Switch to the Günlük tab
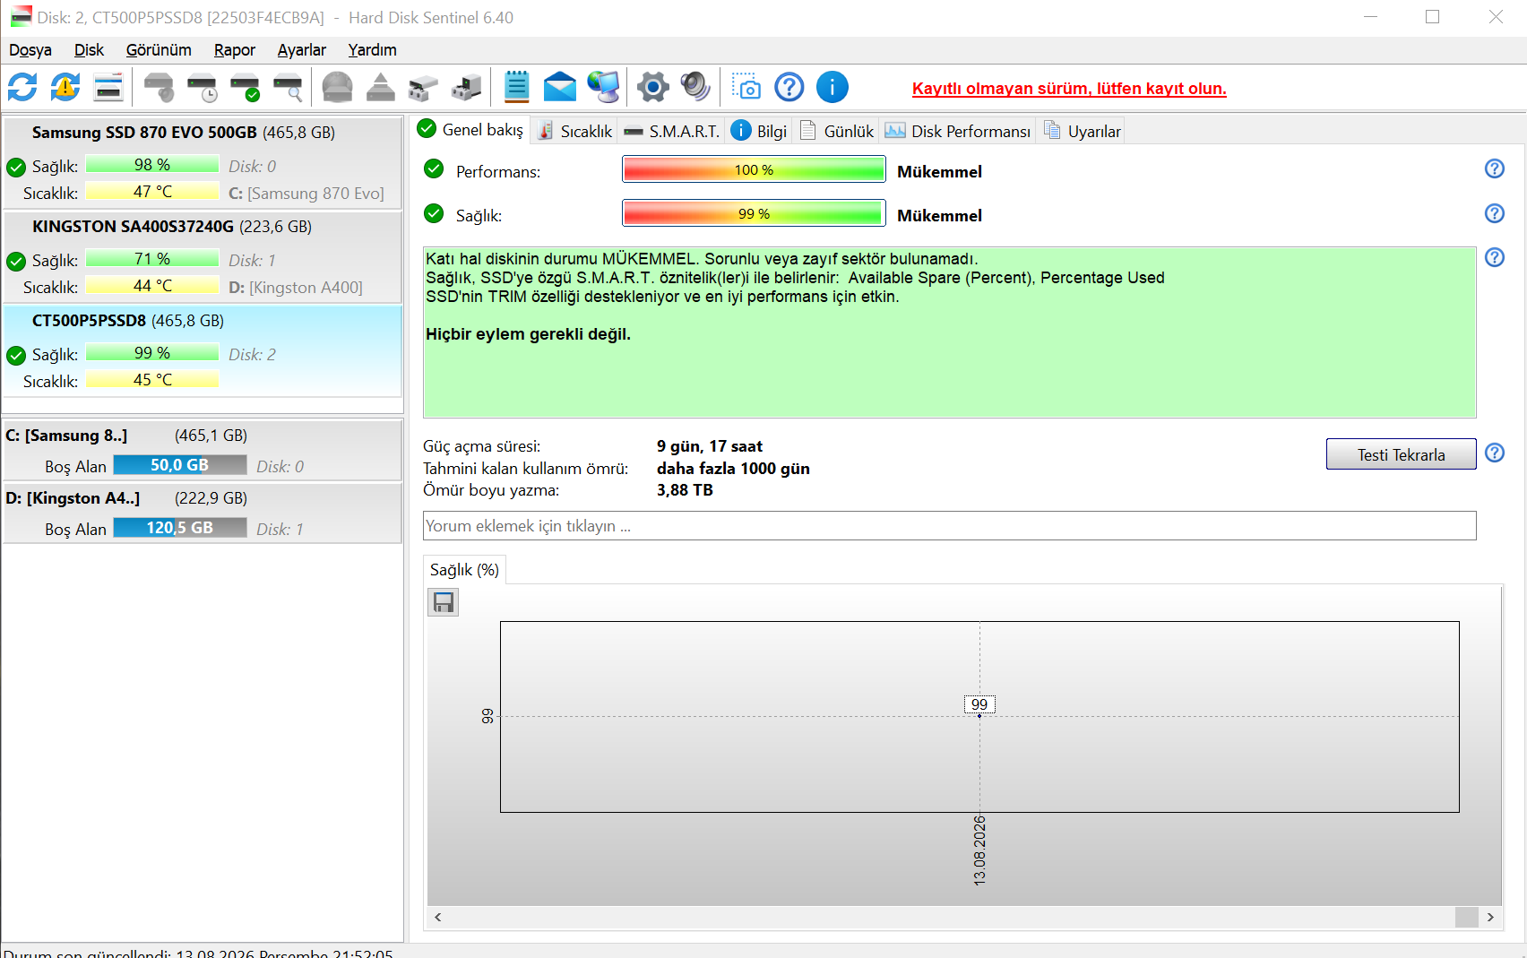This screenshot has width=1527, height=958. point(837,131)
